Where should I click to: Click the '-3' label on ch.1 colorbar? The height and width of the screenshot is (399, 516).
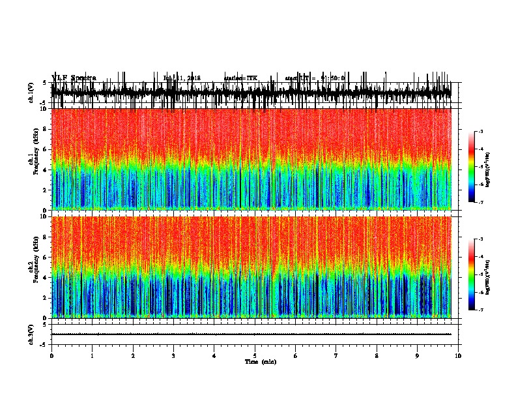coord(480,131)
